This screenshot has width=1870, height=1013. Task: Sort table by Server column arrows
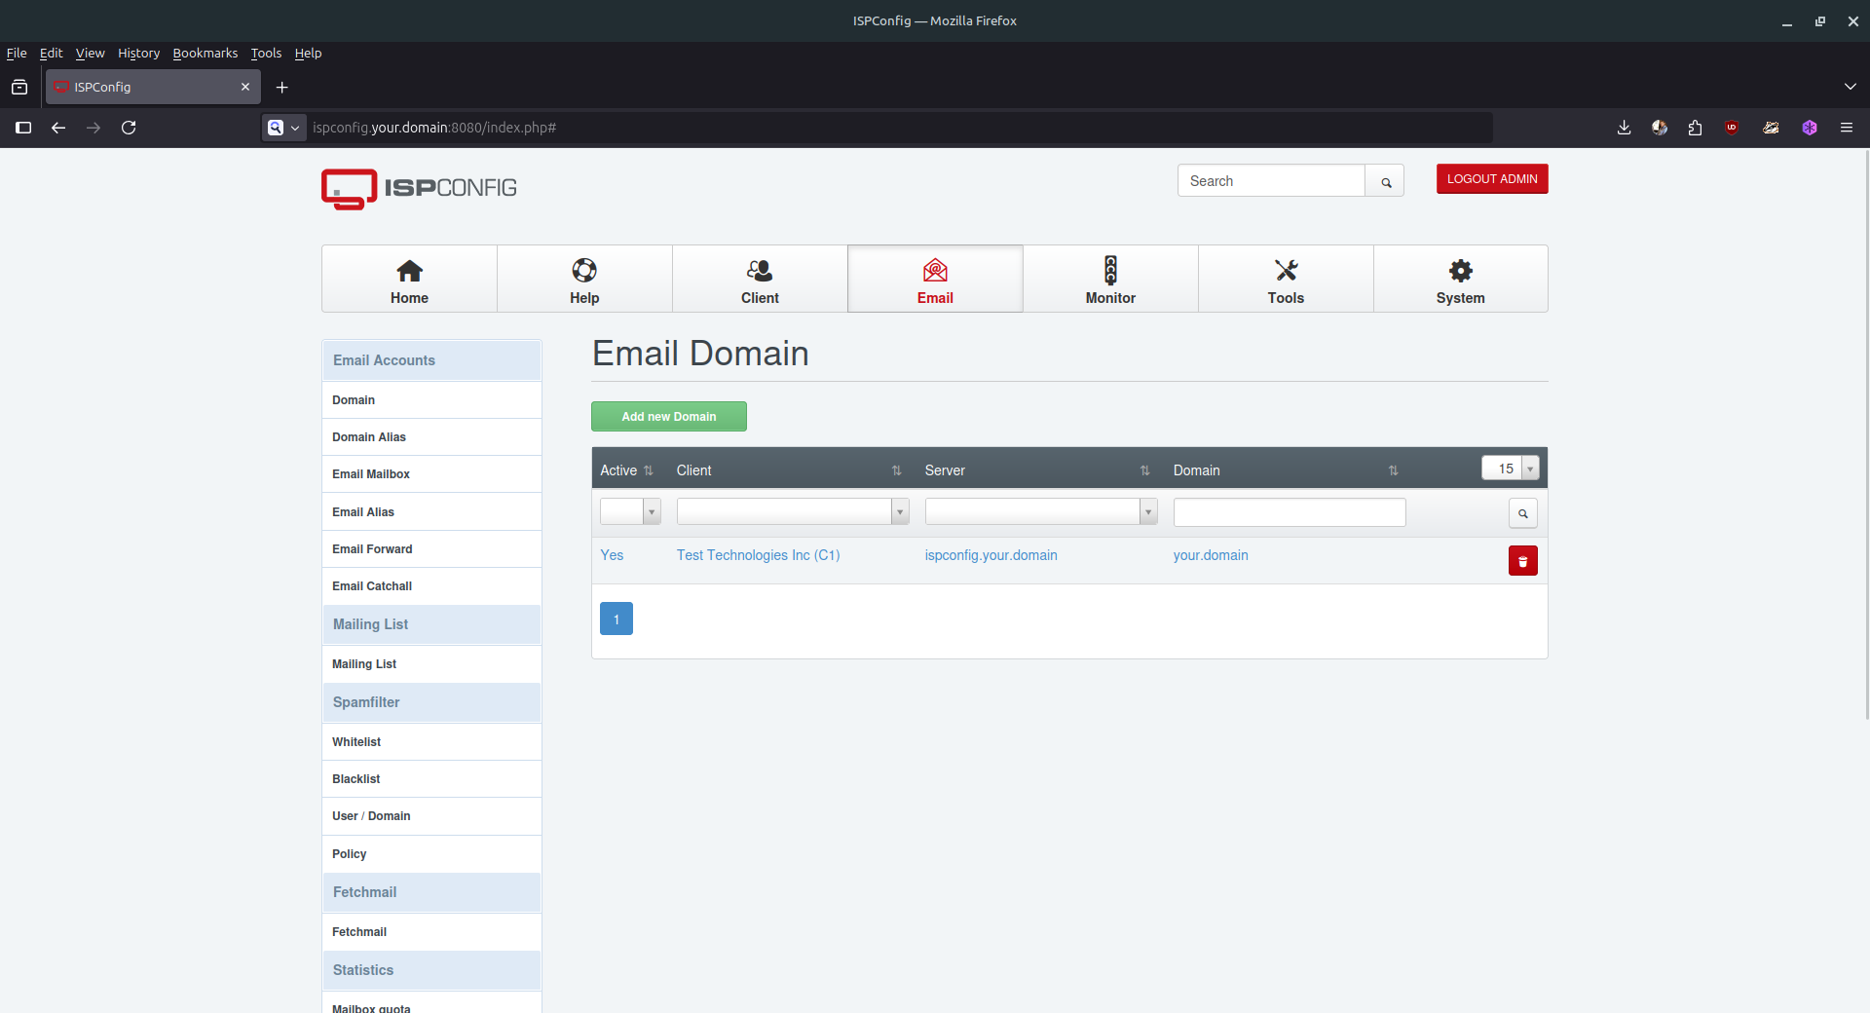click(x=1145, y=470)
